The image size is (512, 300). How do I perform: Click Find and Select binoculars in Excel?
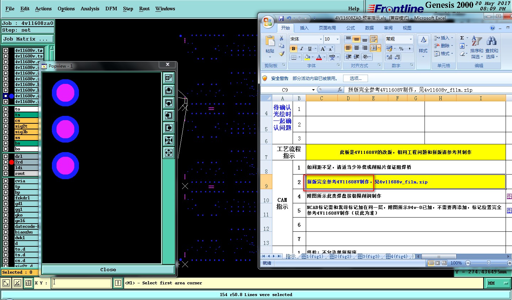(492, 47)
